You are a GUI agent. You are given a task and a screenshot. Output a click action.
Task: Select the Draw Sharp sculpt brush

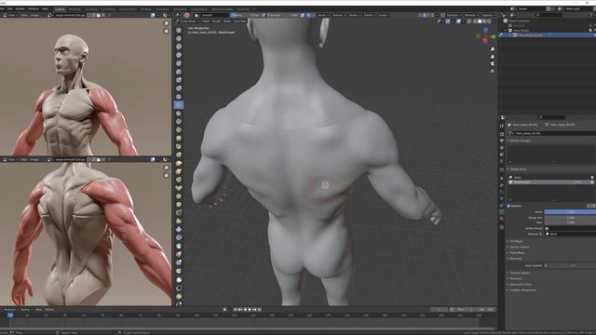(179, 38)
